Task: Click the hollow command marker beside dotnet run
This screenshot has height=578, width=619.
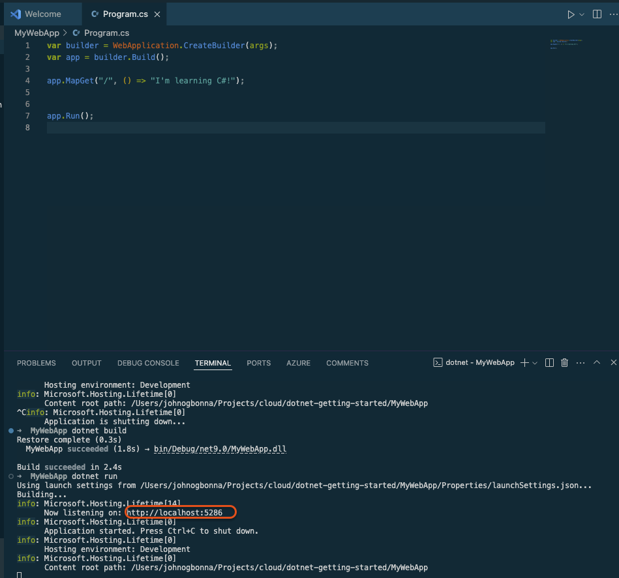Action: [11, 477]
